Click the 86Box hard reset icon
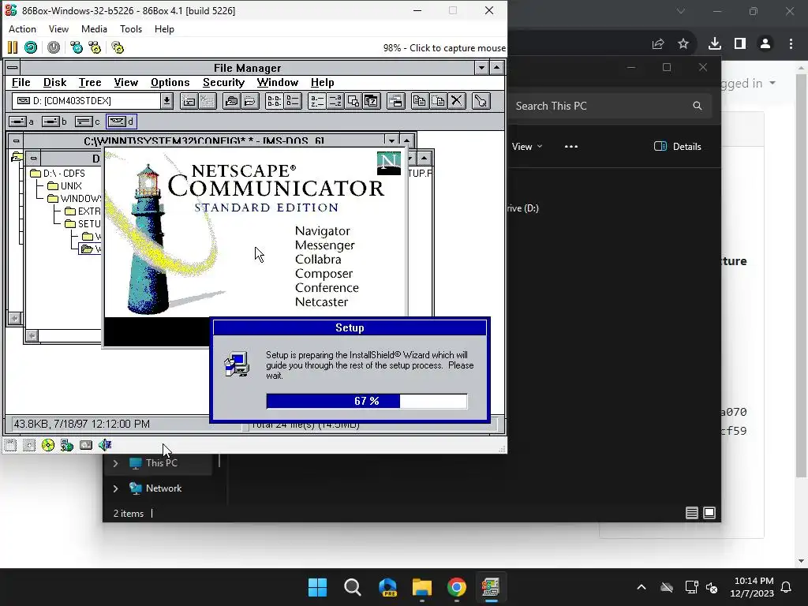This screenshot has width=808, height=606. click(x=31, y=48)
